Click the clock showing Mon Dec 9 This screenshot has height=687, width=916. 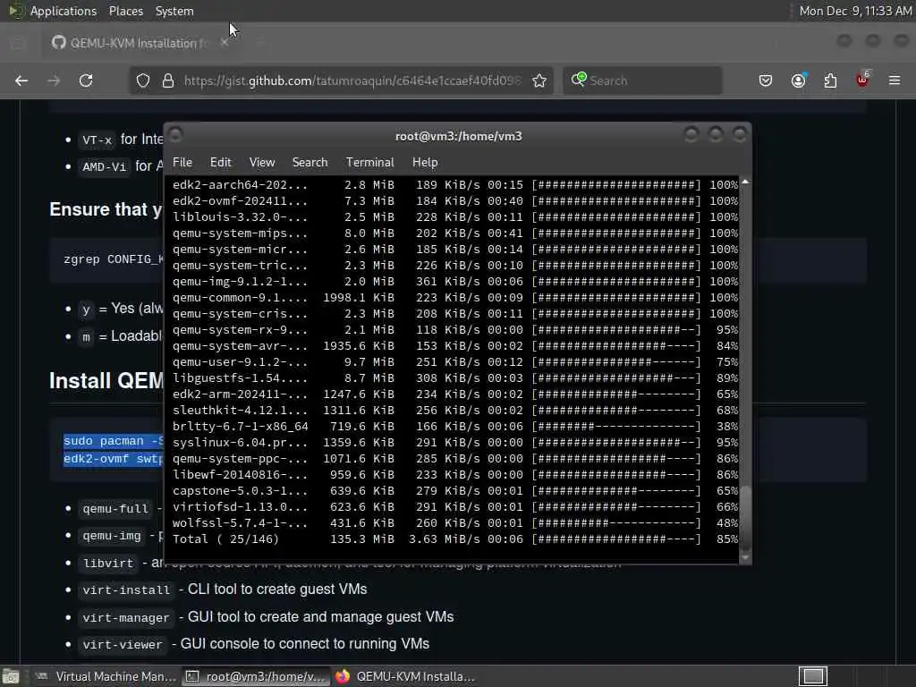[854, 11]
